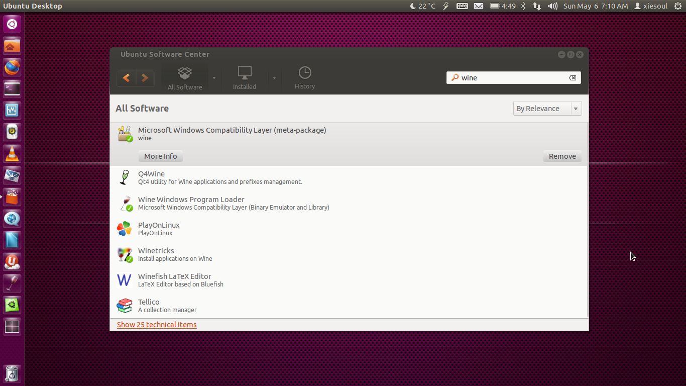Open the speaker launcher icon

12,132
